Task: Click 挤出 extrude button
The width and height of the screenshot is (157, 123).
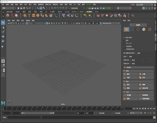Action: tap(131, 85)
